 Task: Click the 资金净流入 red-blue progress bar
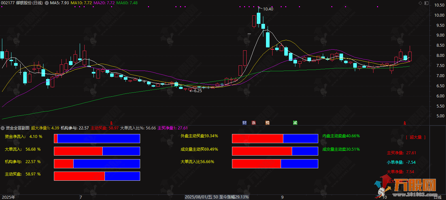[97, 139]
